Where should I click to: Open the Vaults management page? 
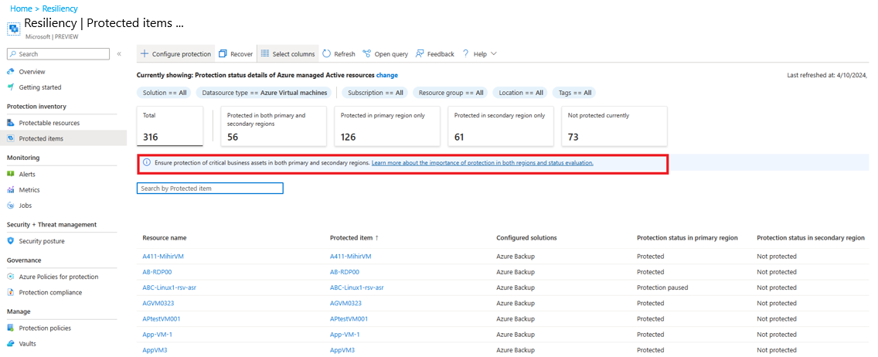[28, 344]
